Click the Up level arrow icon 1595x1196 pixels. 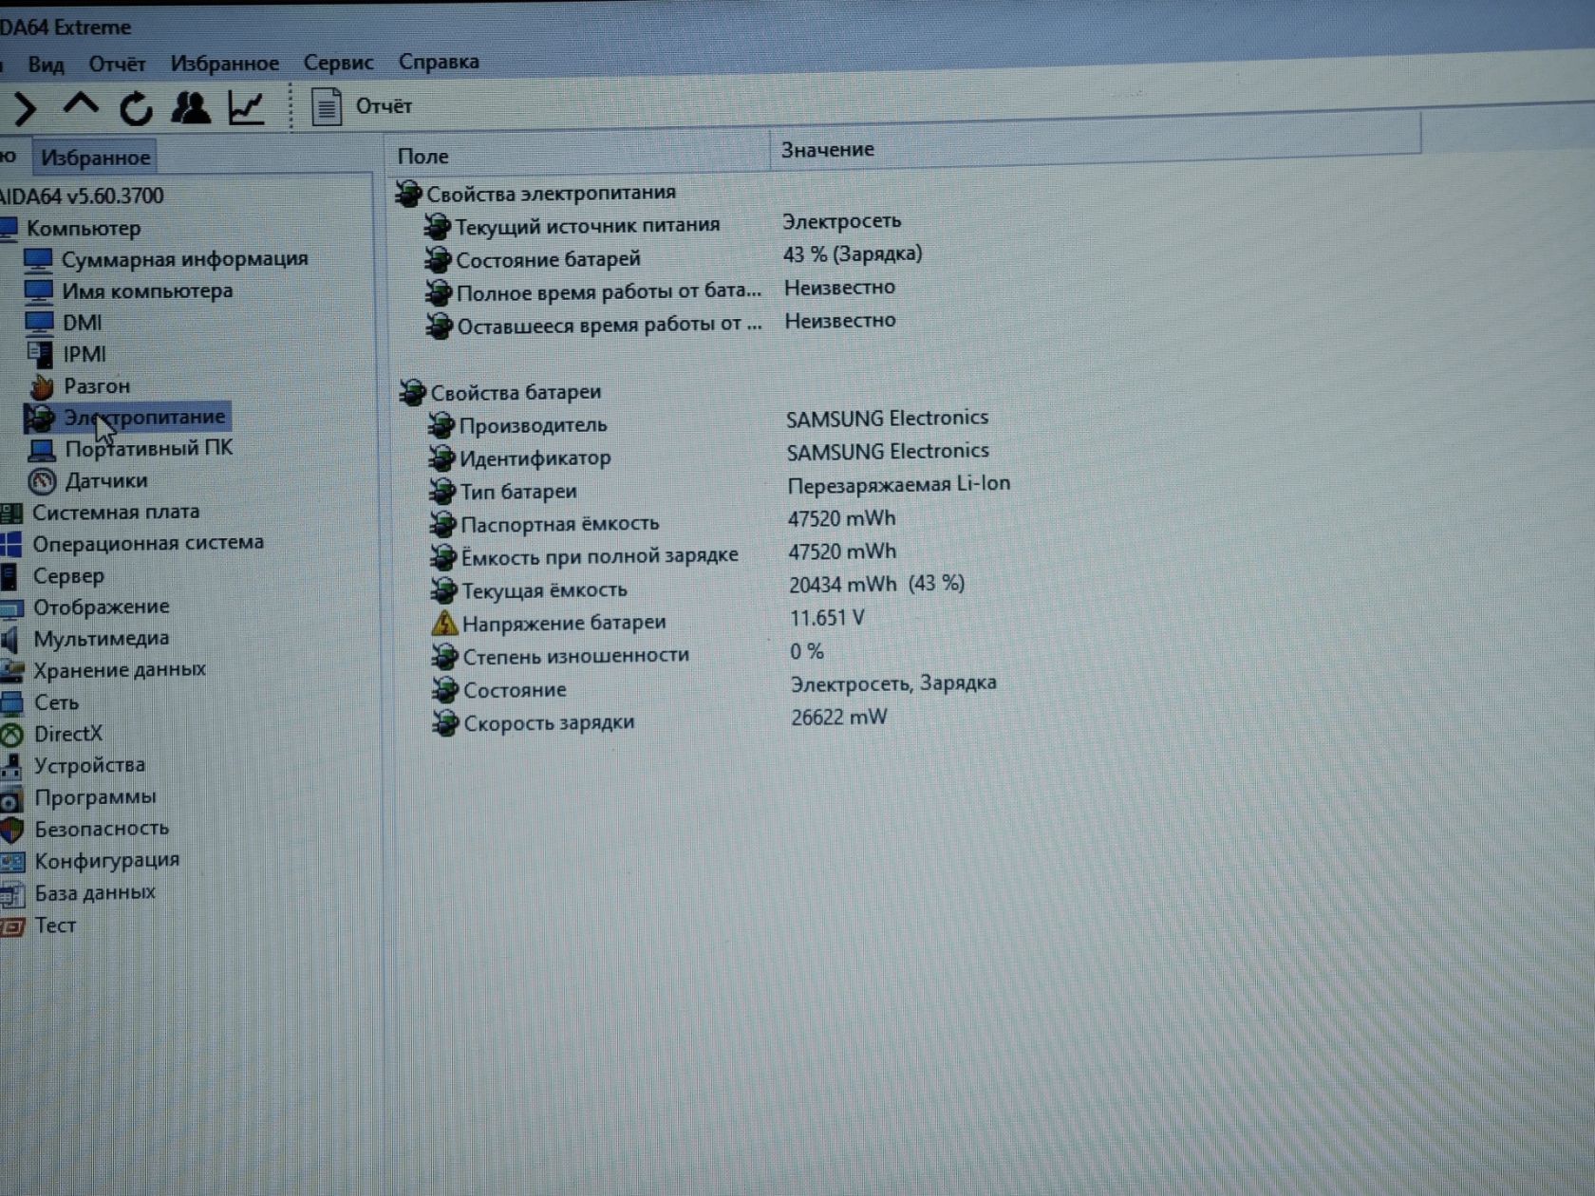pyautogui.click(x=81, y=104)
